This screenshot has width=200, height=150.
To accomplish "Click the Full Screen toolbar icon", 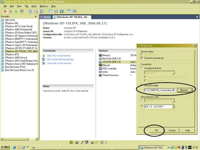I will pos(56,11).
